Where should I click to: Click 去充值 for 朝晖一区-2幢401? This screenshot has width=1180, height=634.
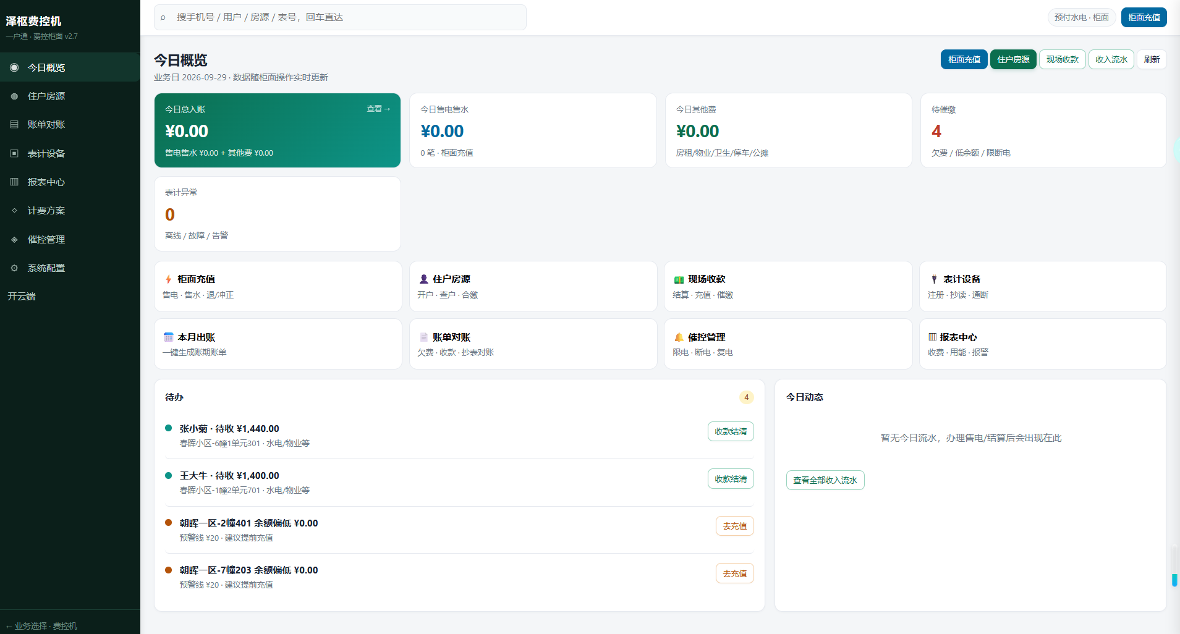coord(734,526)
